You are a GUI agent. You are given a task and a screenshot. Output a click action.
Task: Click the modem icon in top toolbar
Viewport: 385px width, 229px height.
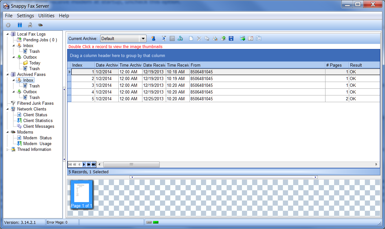point(40,25)
